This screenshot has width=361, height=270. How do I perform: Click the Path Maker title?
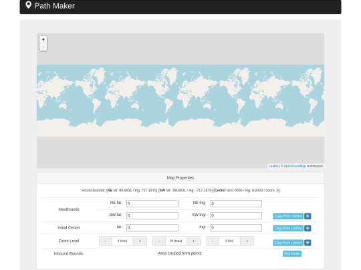tap(54, 6)
